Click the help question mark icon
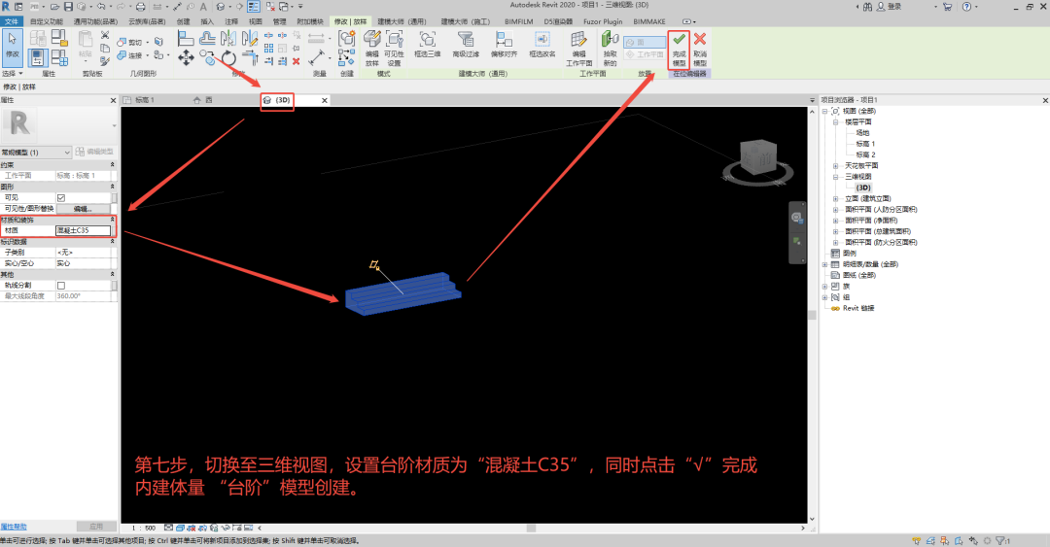Screen dimensions: 1050x547 click(x=966, y=7)
